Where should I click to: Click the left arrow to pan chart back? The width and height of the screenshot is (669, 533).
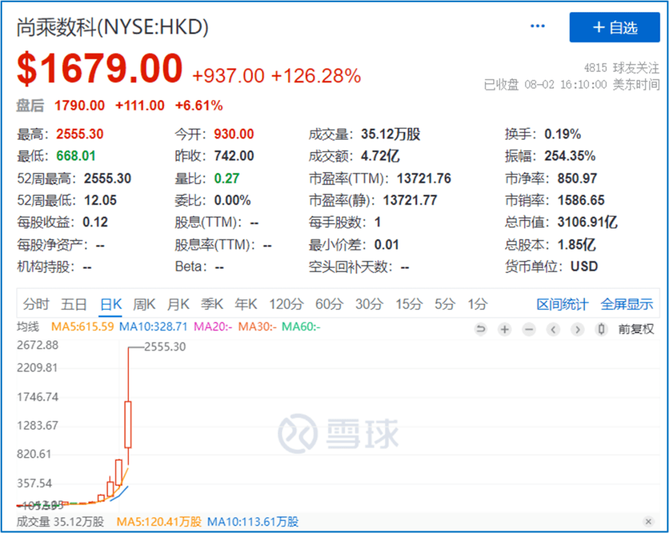pyautogui.click(x=553, y=329)
